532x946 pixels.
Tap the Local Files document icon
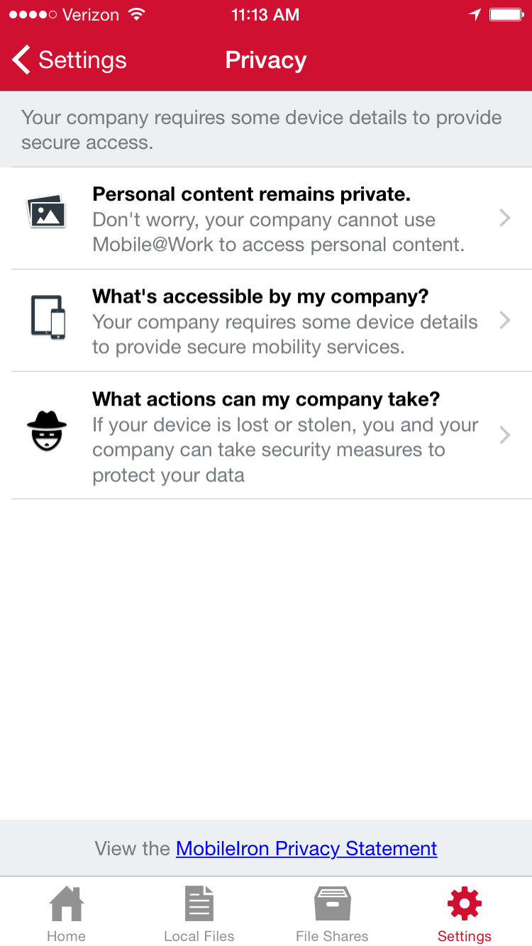pyautogui.click(x=199, y=904)
